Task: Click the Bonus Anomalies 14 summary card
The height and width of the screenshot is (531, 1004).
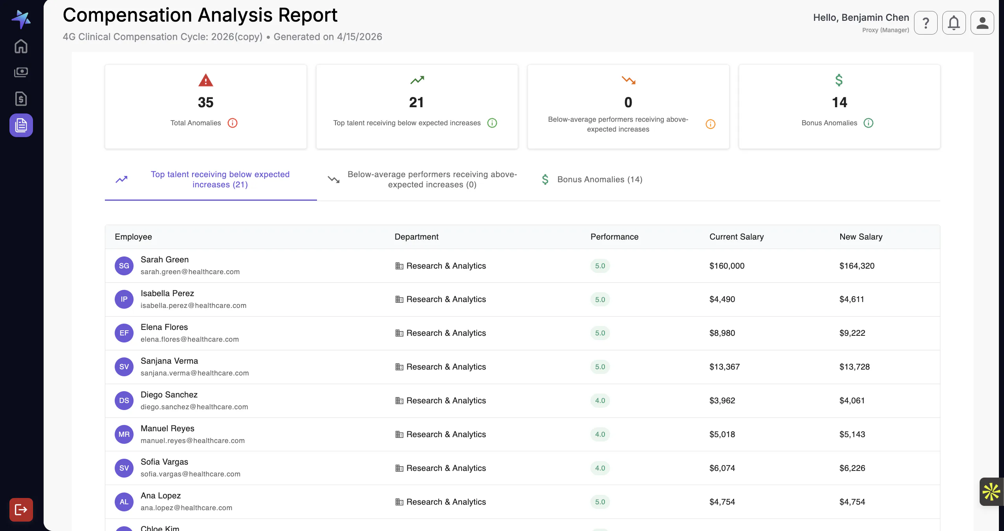Action: pos(839,106)
